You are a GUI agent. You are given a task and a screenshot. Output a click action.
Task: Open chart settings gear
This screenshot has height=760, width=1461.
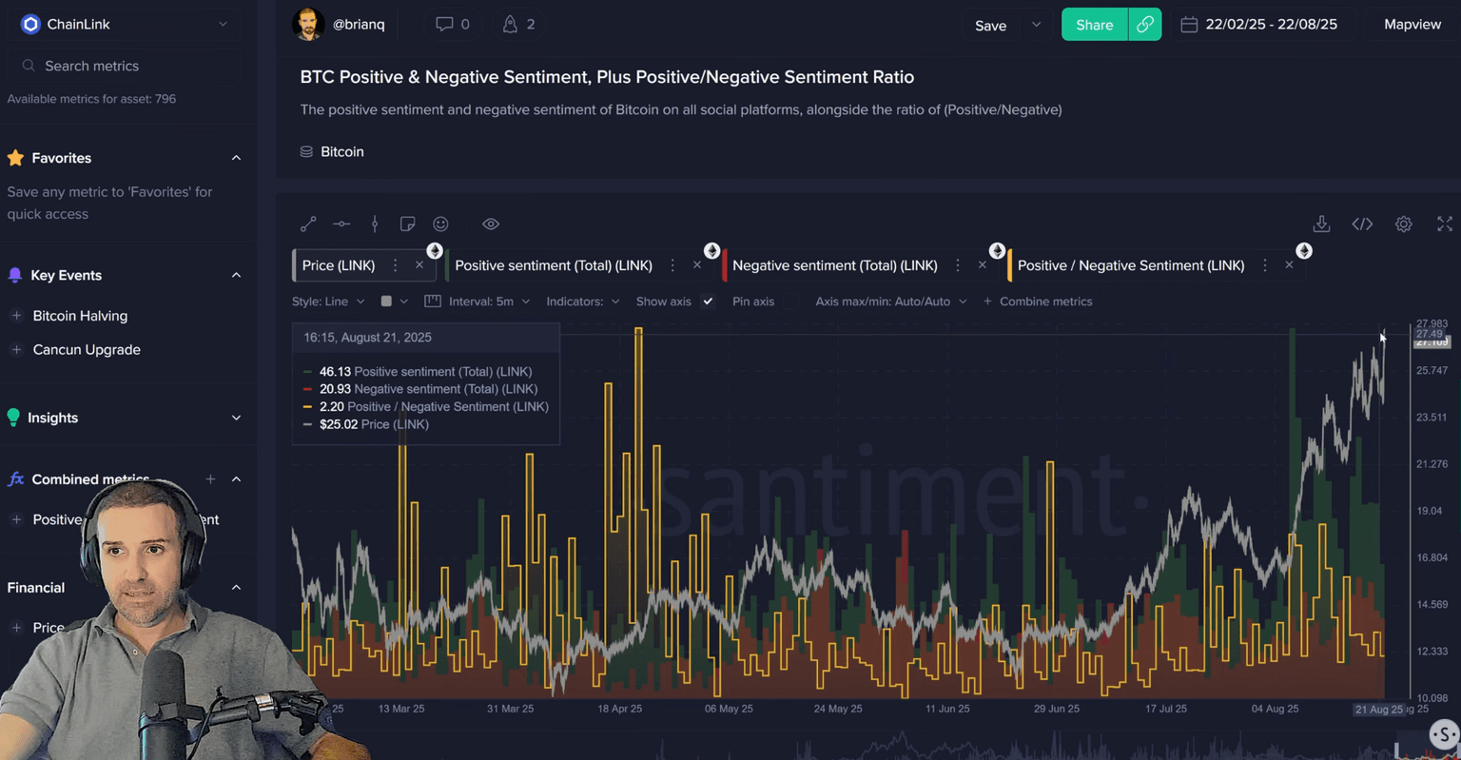(1403, 224)
